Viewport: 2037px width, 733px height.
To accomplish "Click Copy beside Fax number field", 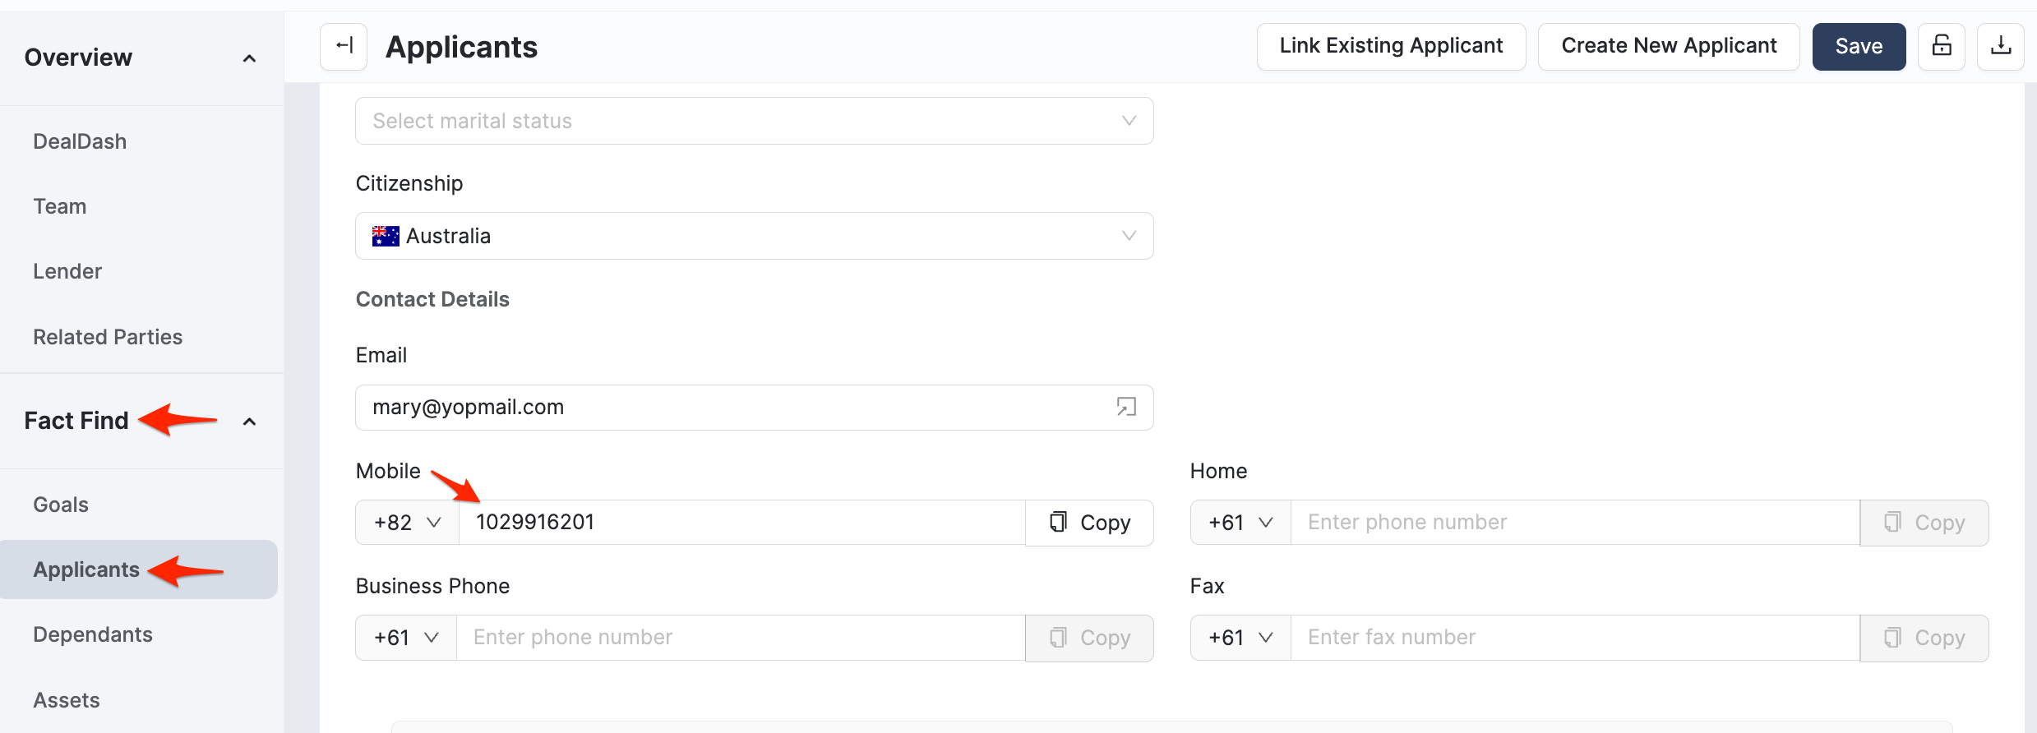I will click(x=1924, y=638).
